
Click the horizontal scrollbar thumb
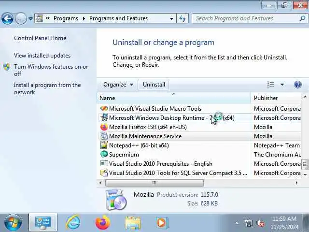click(154, 183)
